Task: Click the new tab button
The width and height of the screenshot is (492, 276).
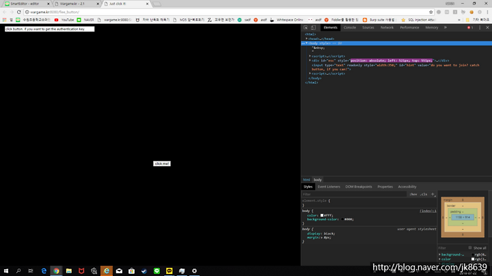Action: pyautogui.click(x=157, y=4)
